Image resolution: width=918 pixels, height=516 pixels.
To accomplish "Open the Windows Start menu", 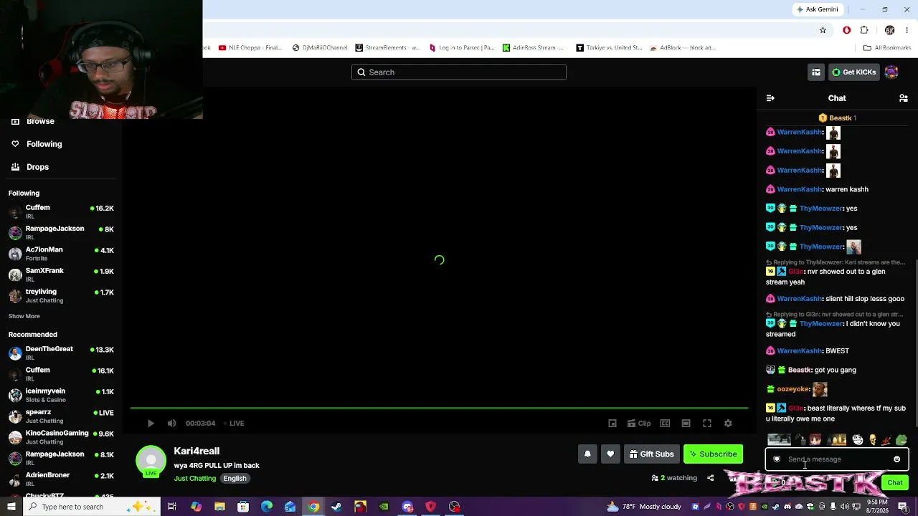I will [x=11, y=507].
